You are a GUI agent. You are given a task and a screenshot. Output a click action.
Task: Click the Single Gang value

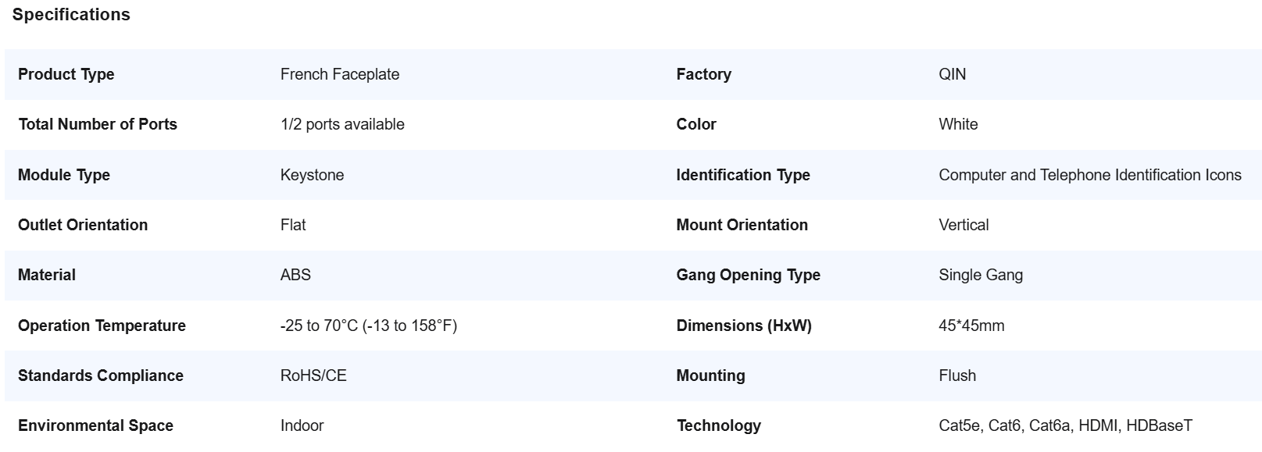coord(981,275)
